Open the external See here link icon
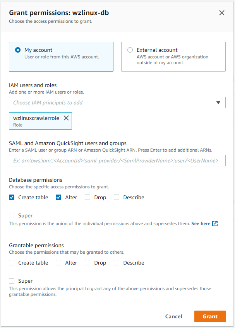The height and width of the screenshot is (328, 235). 215,224
